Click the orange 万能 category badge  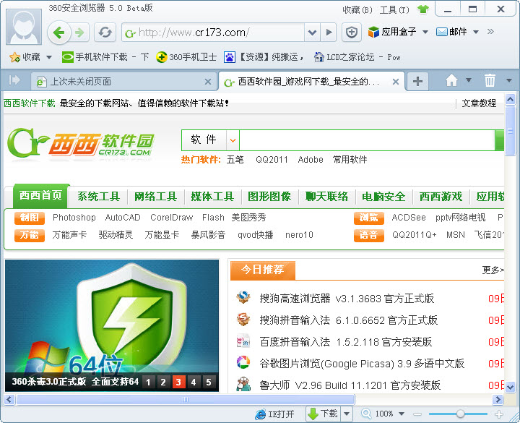[30, 235]
